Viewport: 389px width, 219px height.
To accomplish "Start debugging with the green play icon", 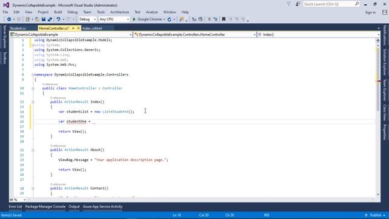I will (134, 19).
